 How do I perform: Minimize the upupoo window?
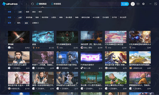point(150,4)
